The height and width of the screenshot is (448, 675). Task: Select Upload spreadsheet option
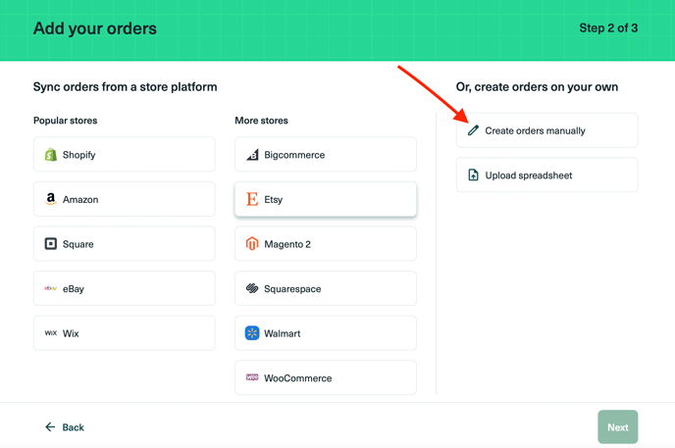click(x=546, y=175)
